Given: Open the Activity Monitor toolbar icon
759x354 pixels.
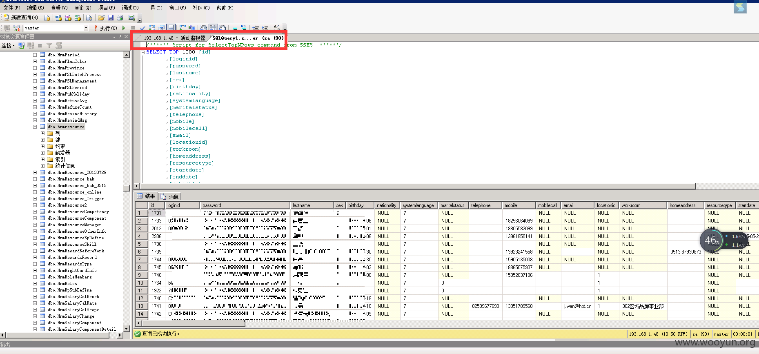Looking at the screenshot, I should [131, 18].
